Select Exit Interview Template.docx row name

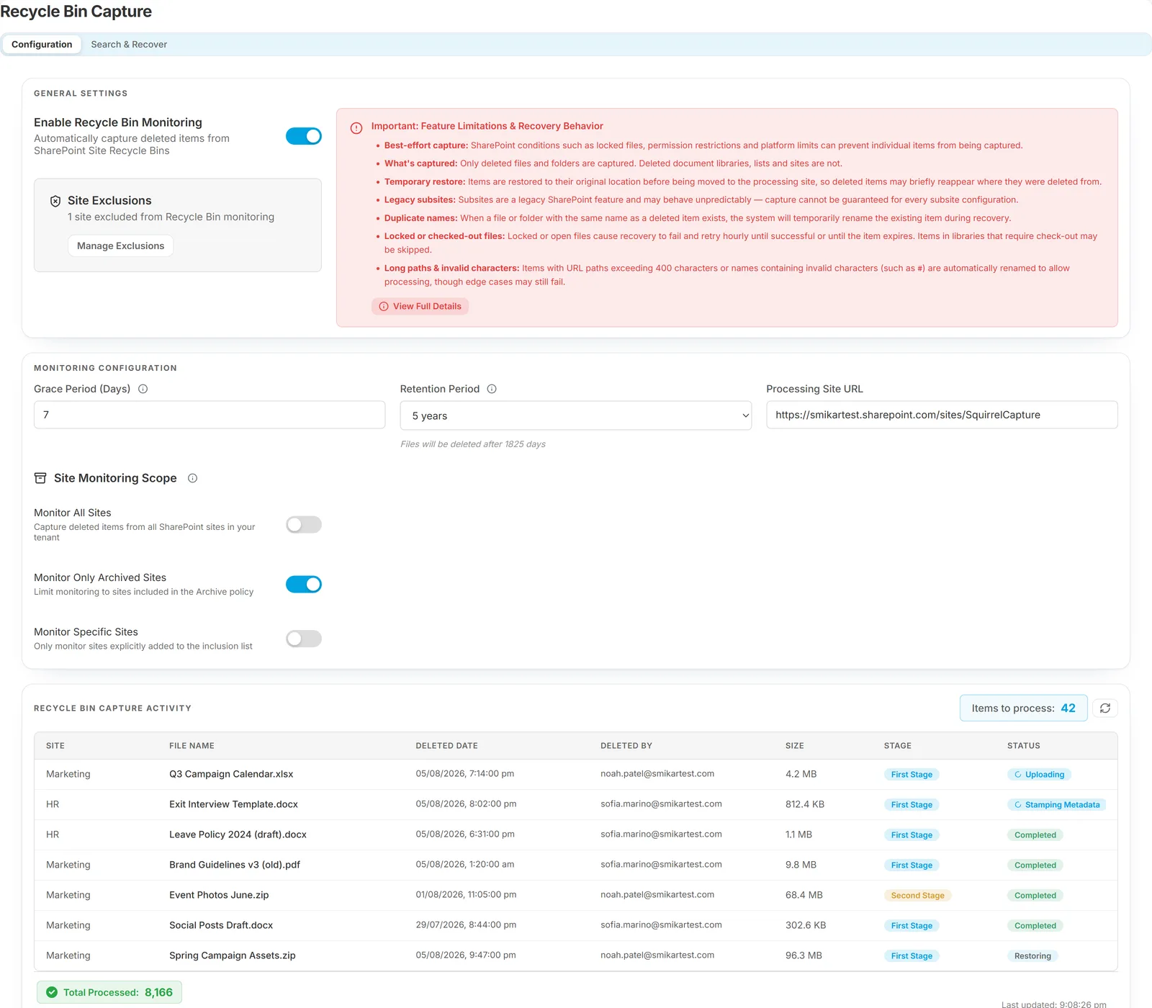pyautogui.click(x=233, y=804)
